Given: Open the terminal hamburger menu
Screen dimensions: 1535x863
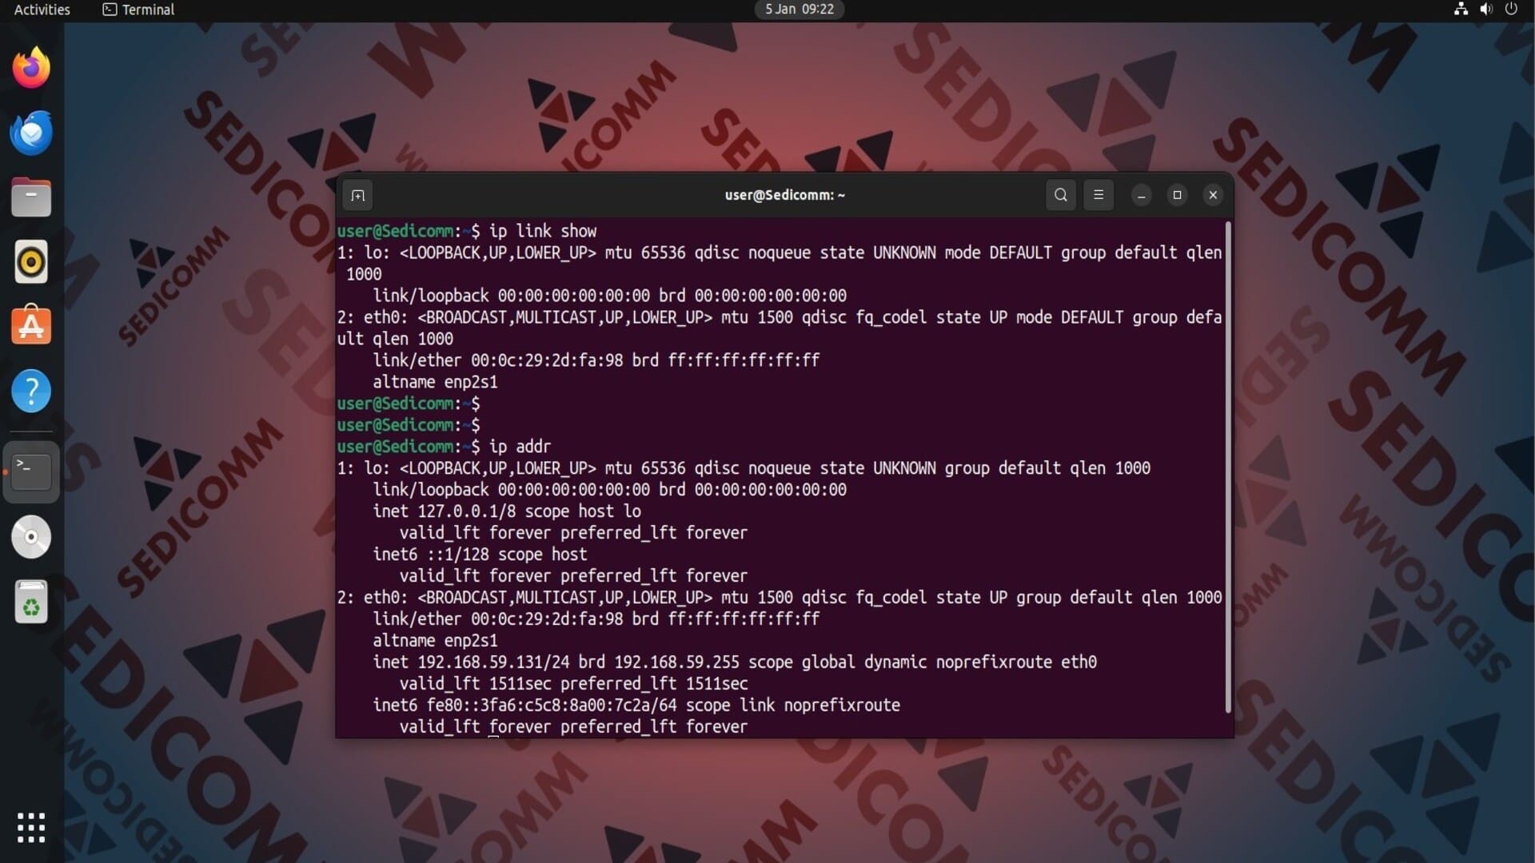Looking at the screenshot, I should pos(1098,195).
